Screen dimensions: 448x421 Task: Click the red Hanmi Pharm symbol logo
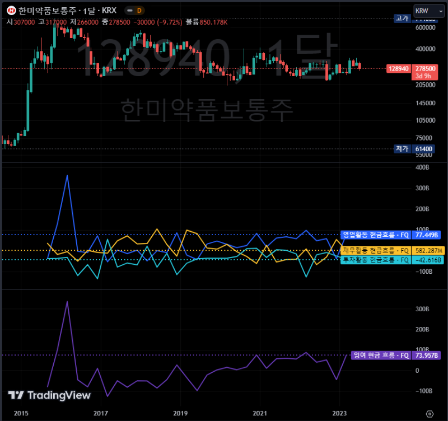pyautogui.click(x=11, y=11)
